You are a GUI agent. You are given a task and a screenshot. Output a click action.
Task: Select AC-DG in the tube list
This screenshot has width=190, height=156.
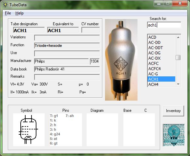coord(161,53)
